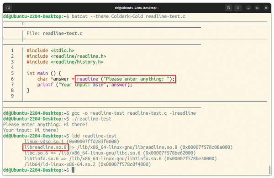Image resolution: width=274 pixels, height=178 pixels.
Task: Open the hamburger menu in titlebar
Action: tap(238, 8)
